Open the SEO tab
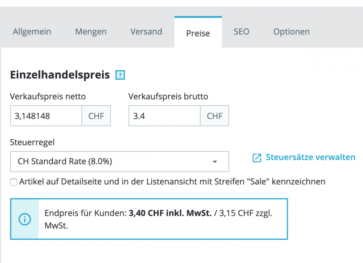The image size is (363, 263). pos(241,32)
